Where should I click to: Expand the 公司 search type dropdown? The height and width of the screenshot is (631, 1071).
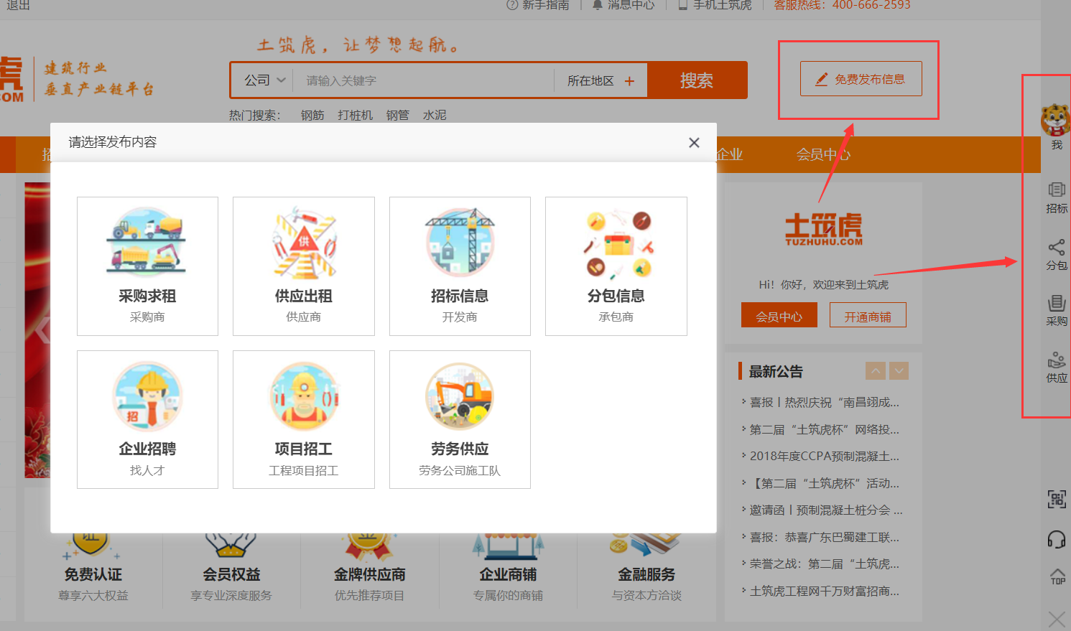click(x=264, y=80)
